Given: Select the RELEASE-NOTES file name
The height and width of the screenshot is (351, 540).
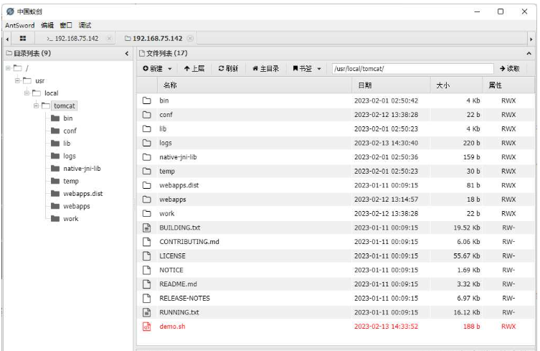Looking at the screenshot, I should click(184, 299).
